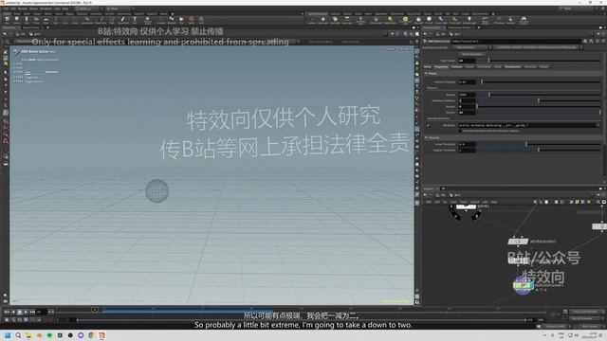Add a Camera from the lights shelf
607x341 pixels.
click(312, 19)
